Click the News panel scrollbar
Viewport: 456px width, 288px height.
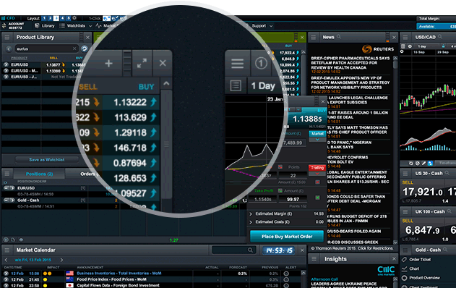(395, 150)
